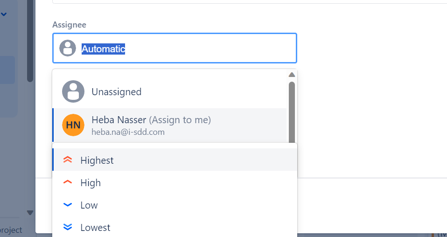Click the double down-arrow Lowest priority icon
The height and width of the screenshot is (237, 447).
tap(68, 227)
